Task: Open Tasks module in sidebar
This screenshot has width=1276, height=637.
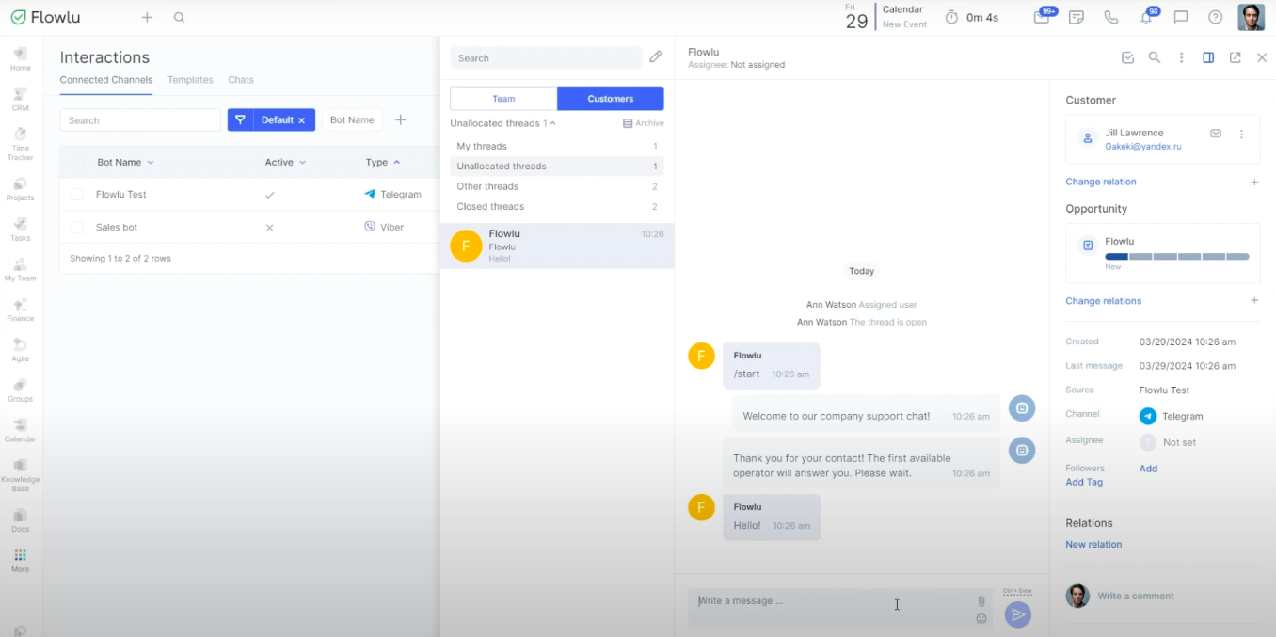Action: tap(21, 230)
